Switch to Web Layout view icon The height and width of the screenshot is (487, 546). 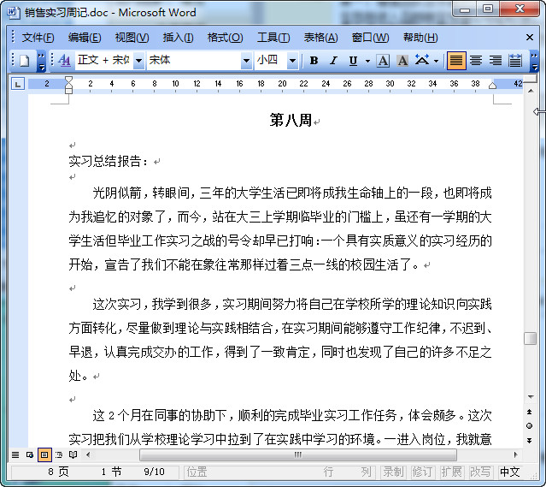coord(30,454)
